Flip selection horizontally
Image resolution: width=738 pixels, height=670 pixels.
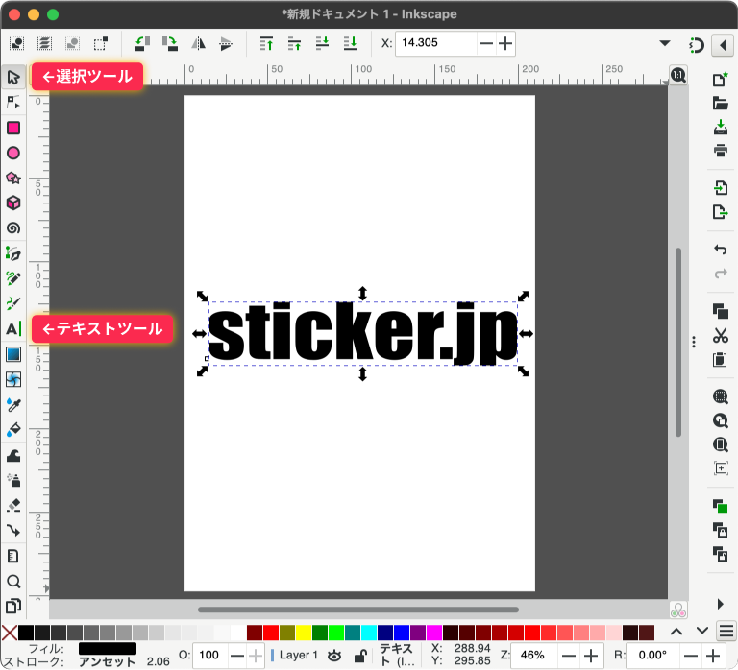(x=198, y=43)
